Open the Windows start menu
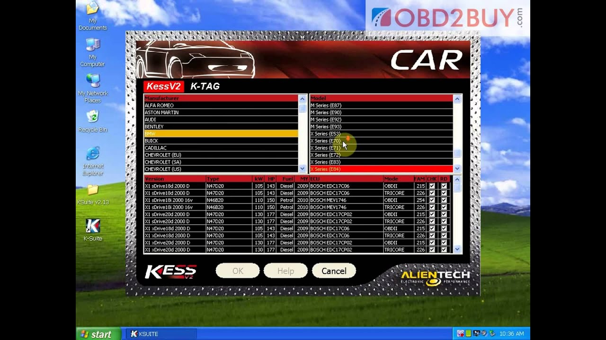This screenshot has width=606, height=340. pos(98,334)
